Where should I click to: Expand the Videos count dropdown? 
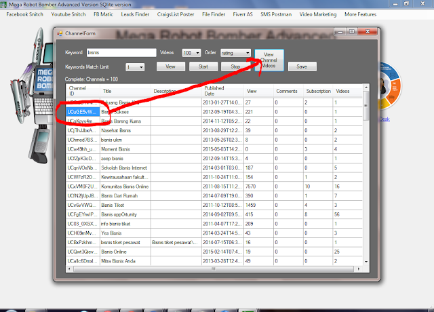pos(197,53)
